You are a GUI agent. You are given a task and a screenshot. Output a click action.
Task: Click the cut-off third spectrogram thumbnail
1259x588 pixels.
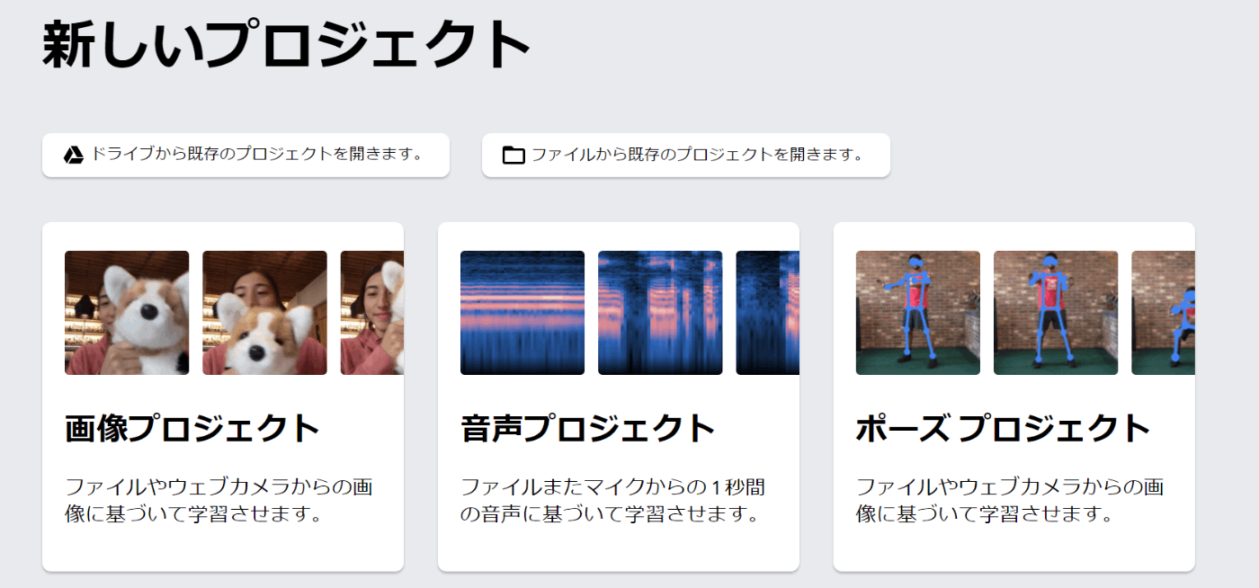pos(768,313)
